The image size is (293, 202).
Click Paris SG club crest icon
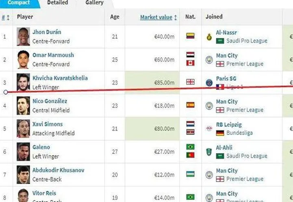click(209, 83)
